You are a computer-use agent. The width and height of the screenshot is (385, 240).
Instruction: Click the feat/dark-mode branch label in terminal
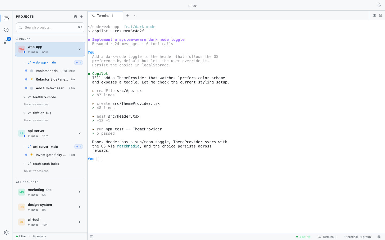click(139, 27)
